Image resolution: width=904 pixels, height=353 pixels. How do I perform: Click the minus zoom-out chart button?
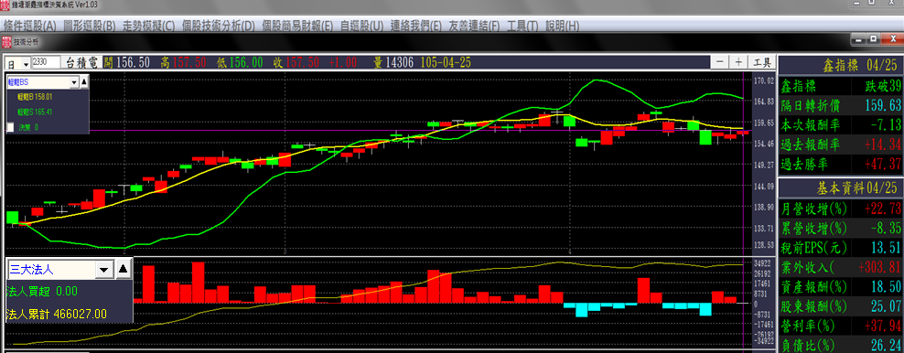719,62
